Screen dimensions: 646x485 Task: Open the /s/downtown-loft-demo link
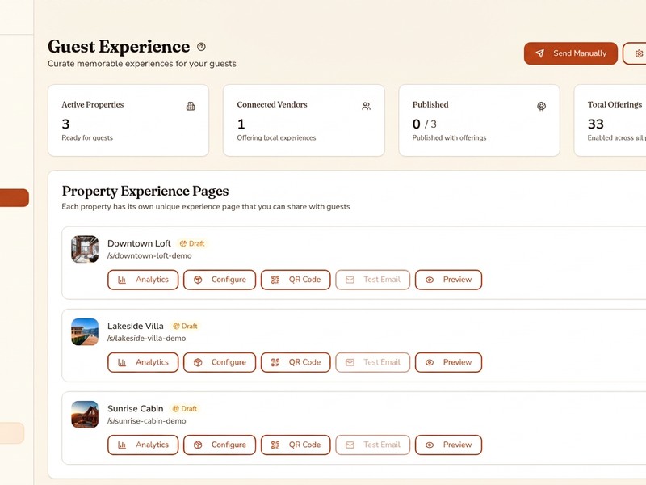click(149, 255)
